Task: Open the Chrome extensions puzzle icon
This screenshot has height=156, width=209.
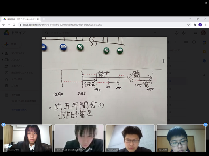Action: pyautogui.click(x=195, y=25)
